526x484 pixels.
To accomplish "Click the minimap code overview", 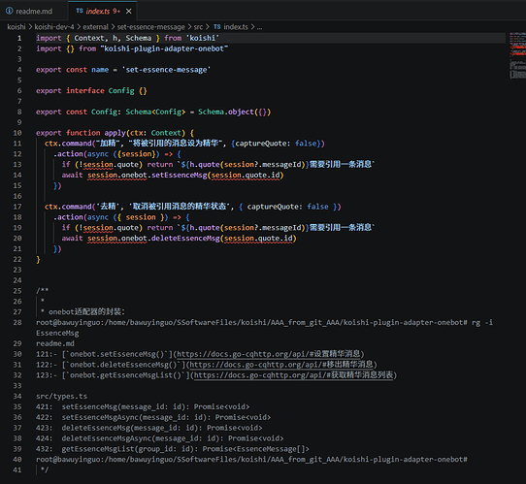I will (x=517, y=55).
